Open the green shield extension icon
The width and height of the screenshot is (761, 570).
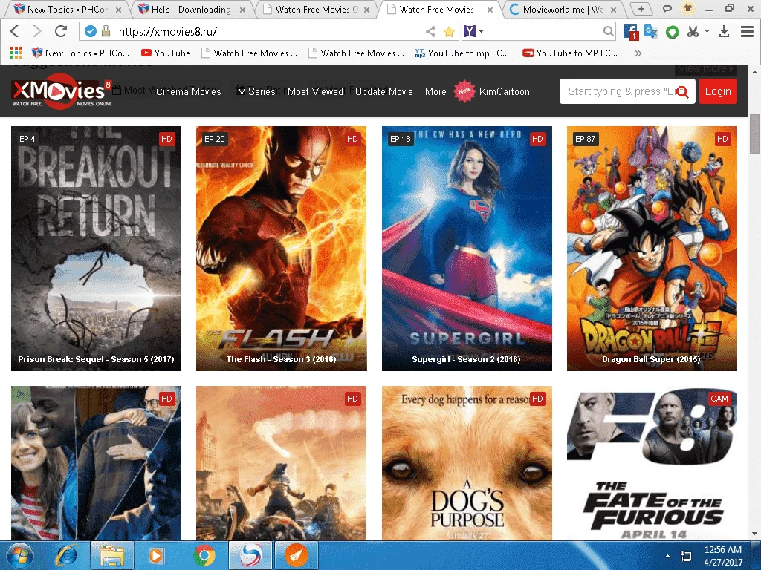(672, 32)
